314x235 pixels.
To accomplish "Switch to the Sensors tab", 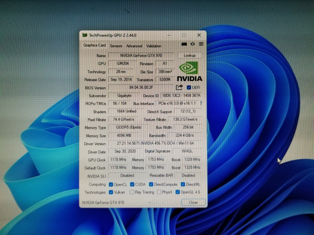I will point(116,46).
